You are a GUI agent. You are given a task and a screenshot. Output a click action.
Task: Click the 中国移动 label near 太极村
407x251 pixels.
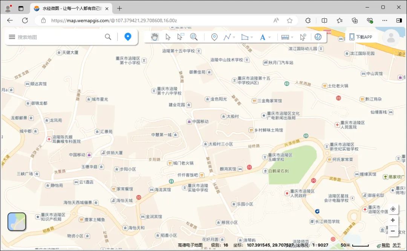click(200, 121)
